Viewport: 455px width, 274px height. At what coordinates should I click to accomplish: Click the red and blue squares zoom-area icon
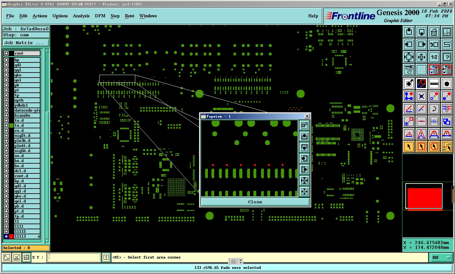(422, 84)
